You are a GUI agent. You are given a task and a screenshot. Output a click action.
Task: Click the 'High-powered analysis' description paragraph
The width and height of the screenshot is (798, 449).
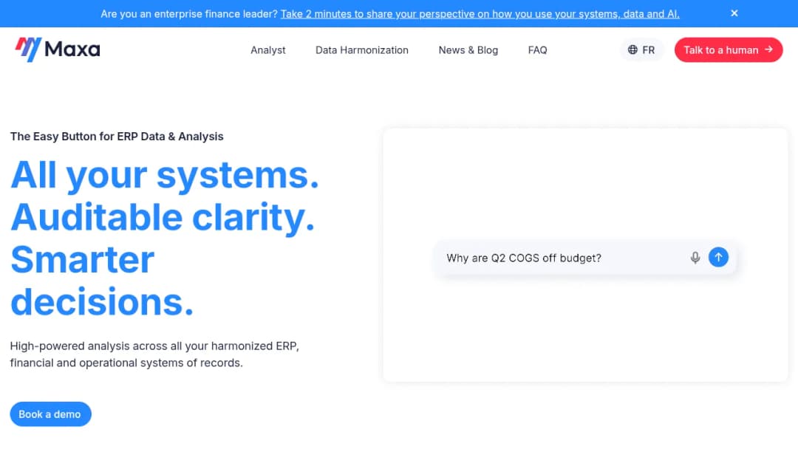tap(154, 354)
